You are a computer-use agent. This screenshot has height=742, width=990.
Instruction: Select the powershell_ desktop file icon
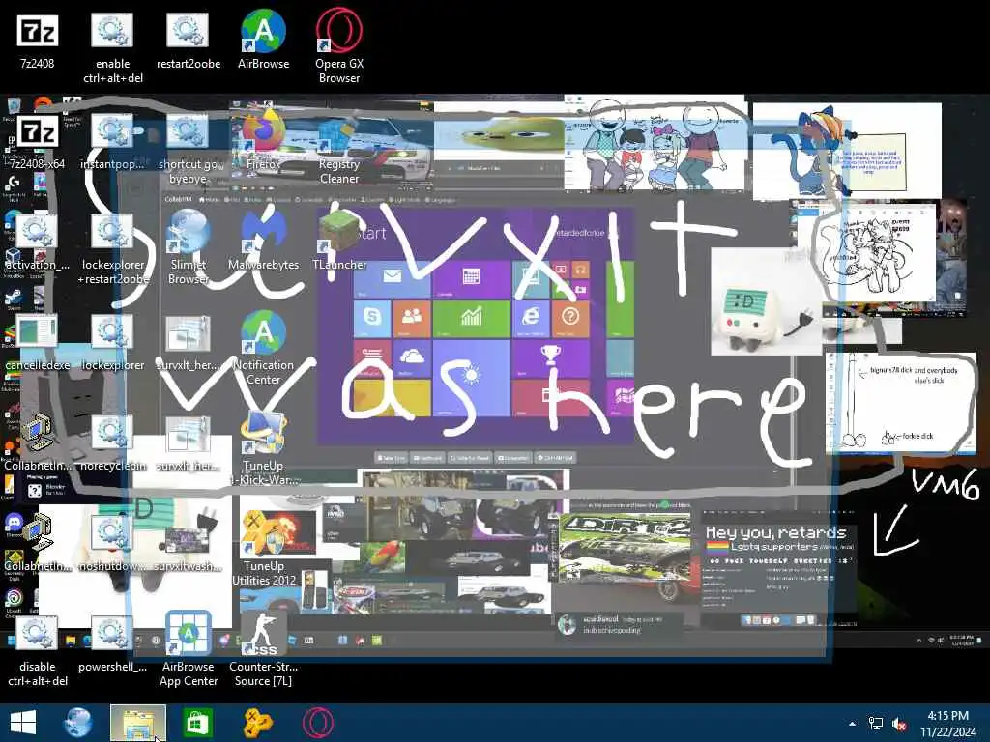point(112,644)
